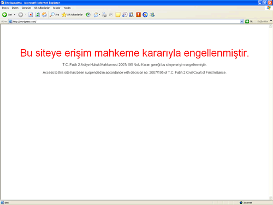Open the Ara search magnifier
The image size is (273, 205).
click(55, 15)
